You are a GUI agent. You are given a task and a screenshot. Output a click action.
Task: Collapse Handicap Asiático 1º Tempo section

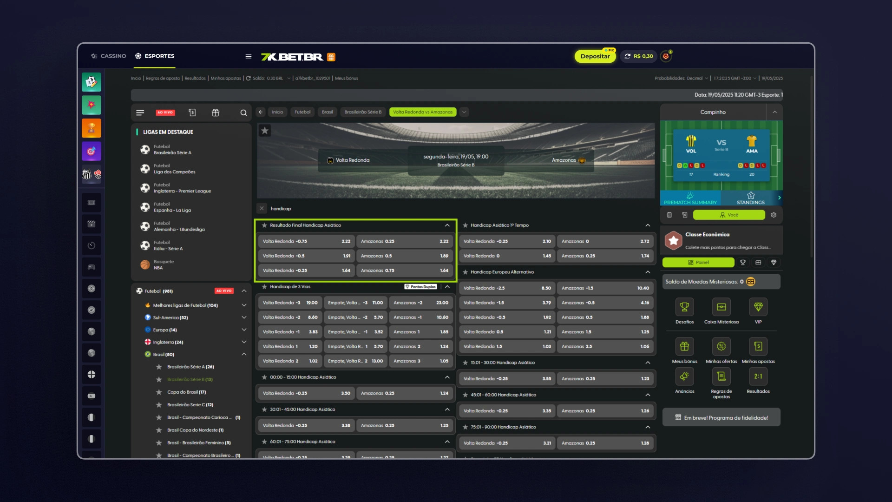tap(648, 225)
